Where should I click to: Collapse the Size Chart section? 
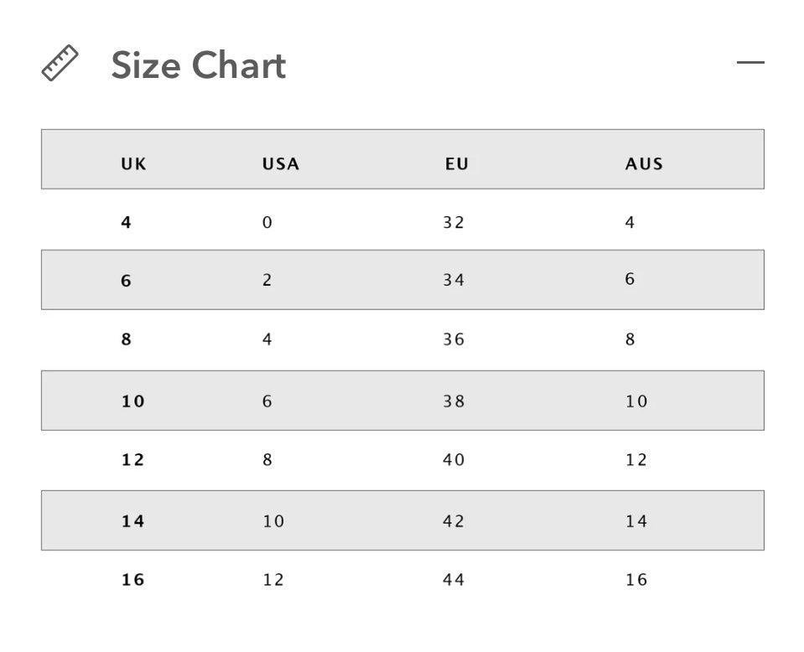click(x=750, y=62)
